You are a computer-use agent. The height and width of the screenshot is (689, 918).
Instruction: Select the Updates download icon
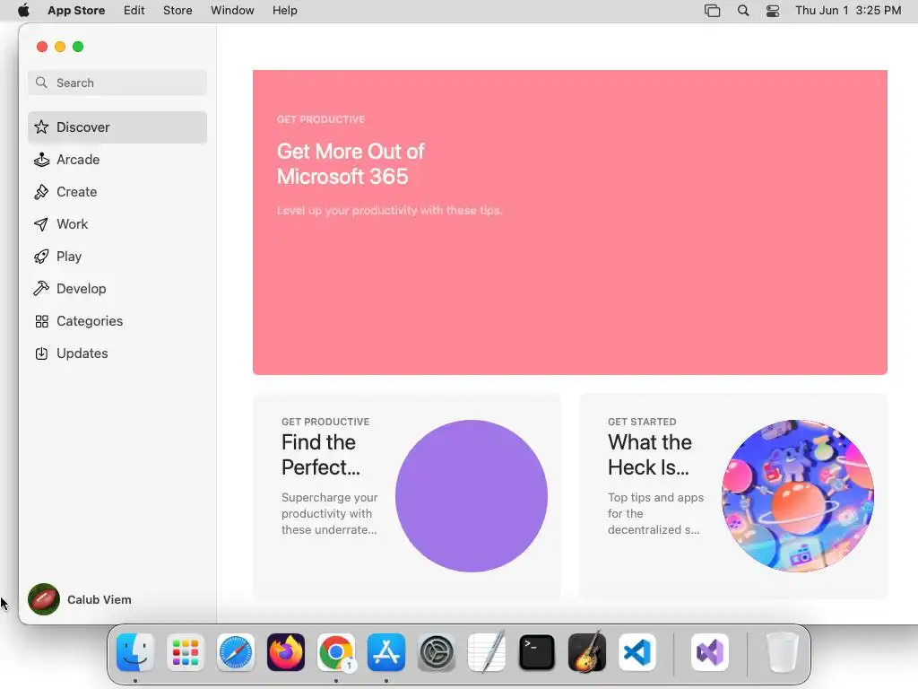pos(41,353)
